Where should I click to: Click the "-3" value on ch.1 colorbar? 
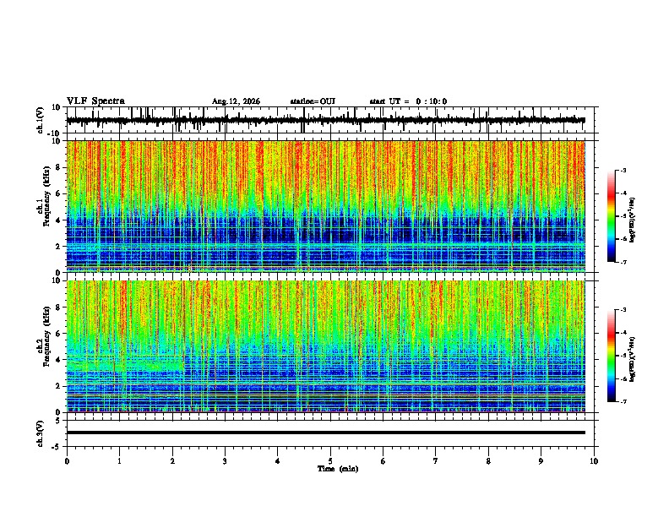coord(623,170)
